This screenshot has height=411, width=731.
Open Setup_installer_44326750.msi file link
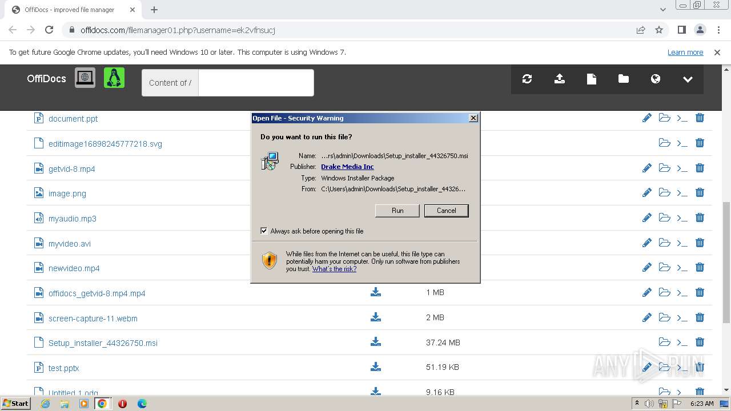click(x=103, y=343)
